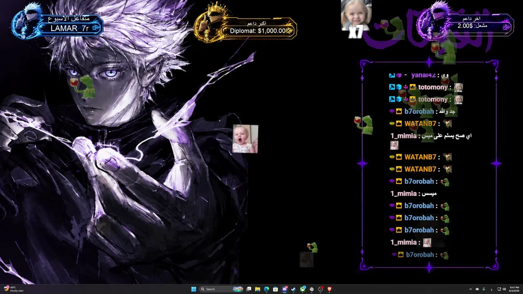Click the LAMAR_7r name in the blue banner
523x294 pixels.
pyautogui.click(x=70, y=28)
